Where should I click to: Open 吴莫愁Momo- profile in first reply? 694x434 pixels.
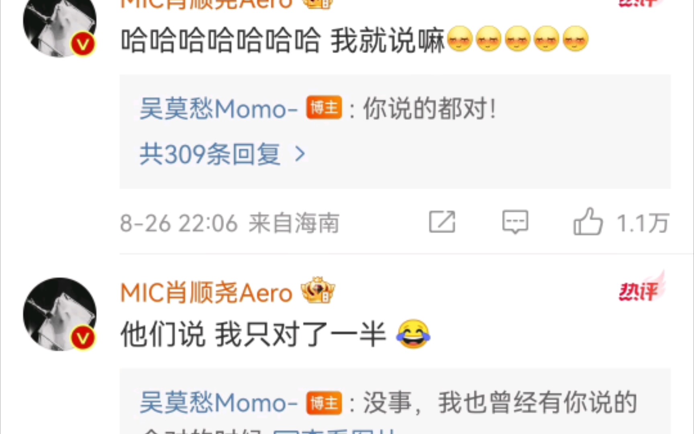[x=218, y=108]
